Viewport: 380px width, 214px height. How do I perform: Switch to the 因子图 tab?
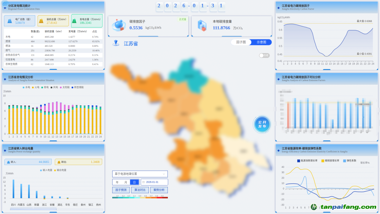click(241, 42)
